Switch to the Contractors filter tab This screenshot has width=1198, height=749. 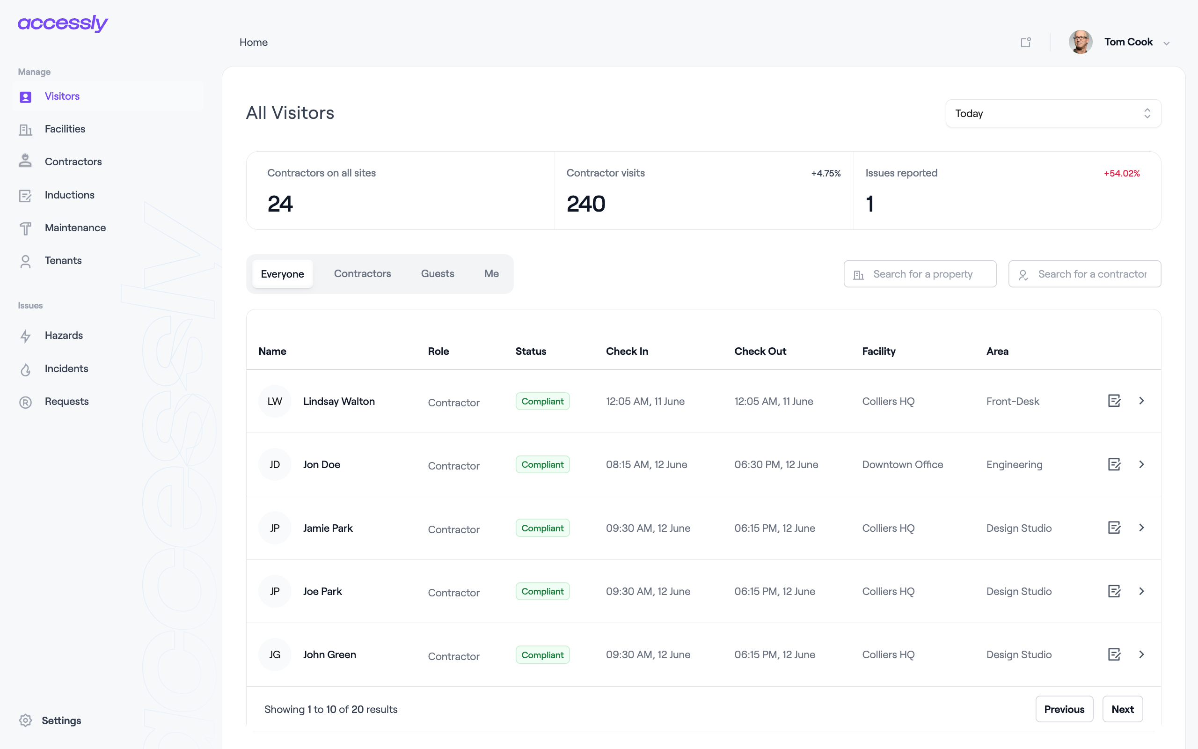(x=362, y=273)
